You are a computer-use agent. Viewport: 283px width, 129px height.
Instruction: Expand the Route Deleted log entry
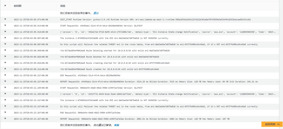tap(5, 57)
